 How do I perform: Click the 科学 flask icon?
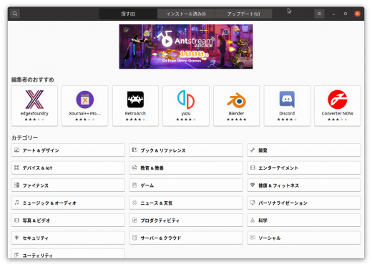click(x=253, y=220)
